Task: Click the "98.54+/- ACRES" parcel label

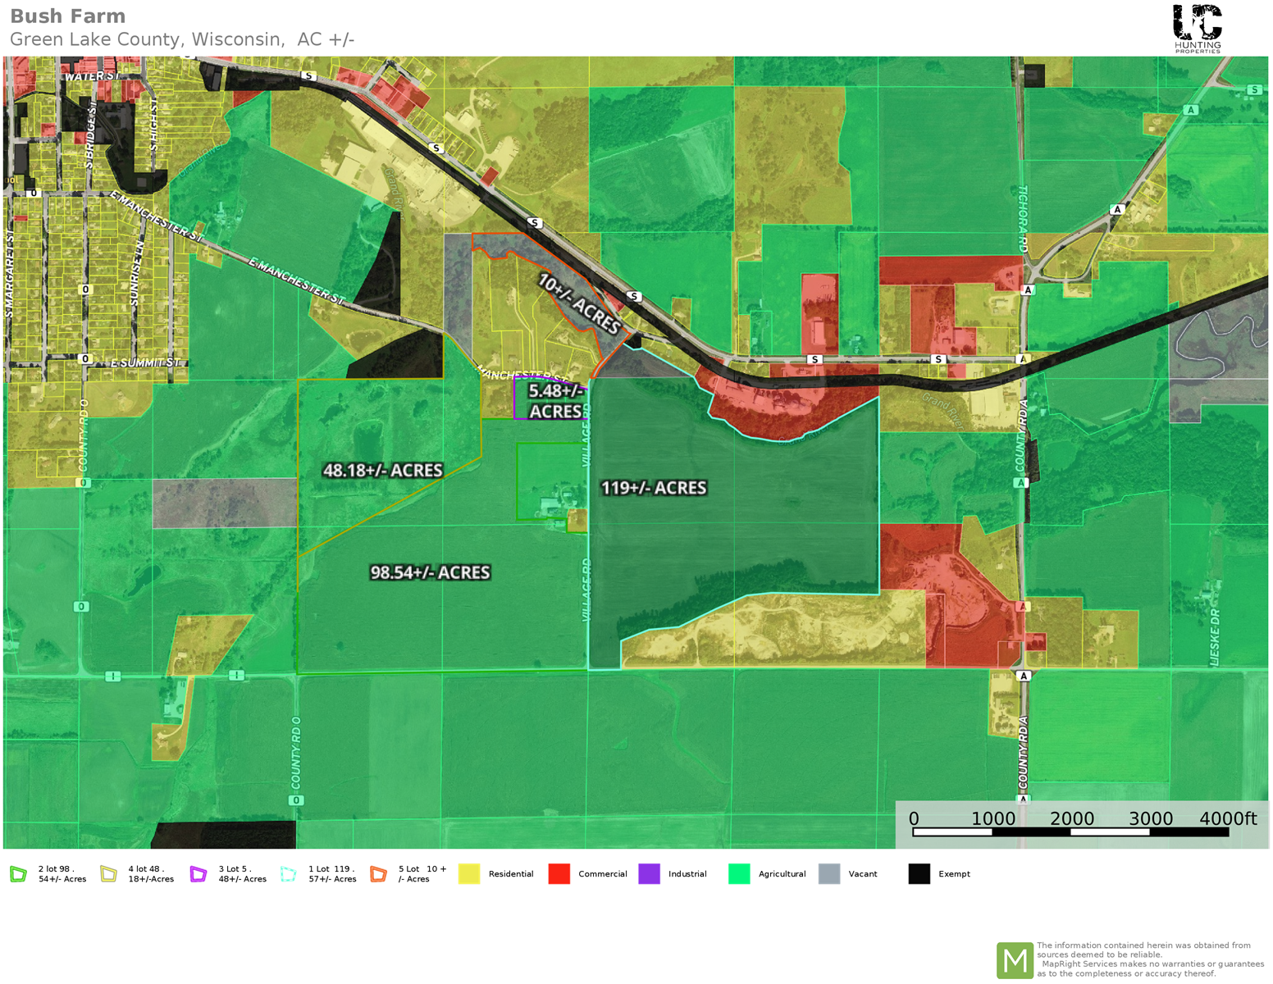Action: click(x=430, y=572)
